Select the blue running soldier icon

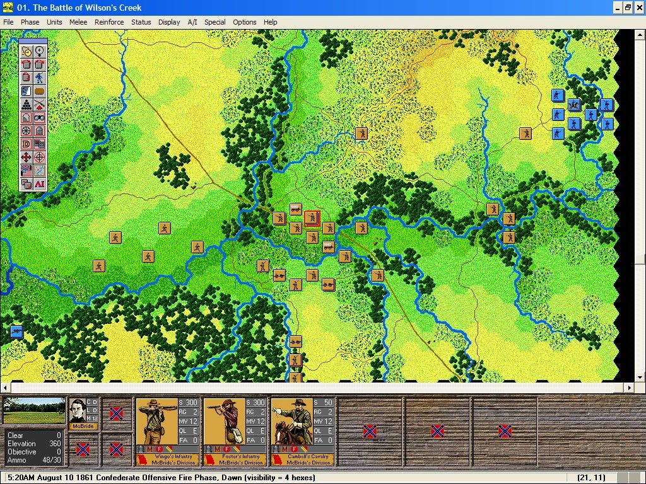pyautogui.click(x=40, y=78)
